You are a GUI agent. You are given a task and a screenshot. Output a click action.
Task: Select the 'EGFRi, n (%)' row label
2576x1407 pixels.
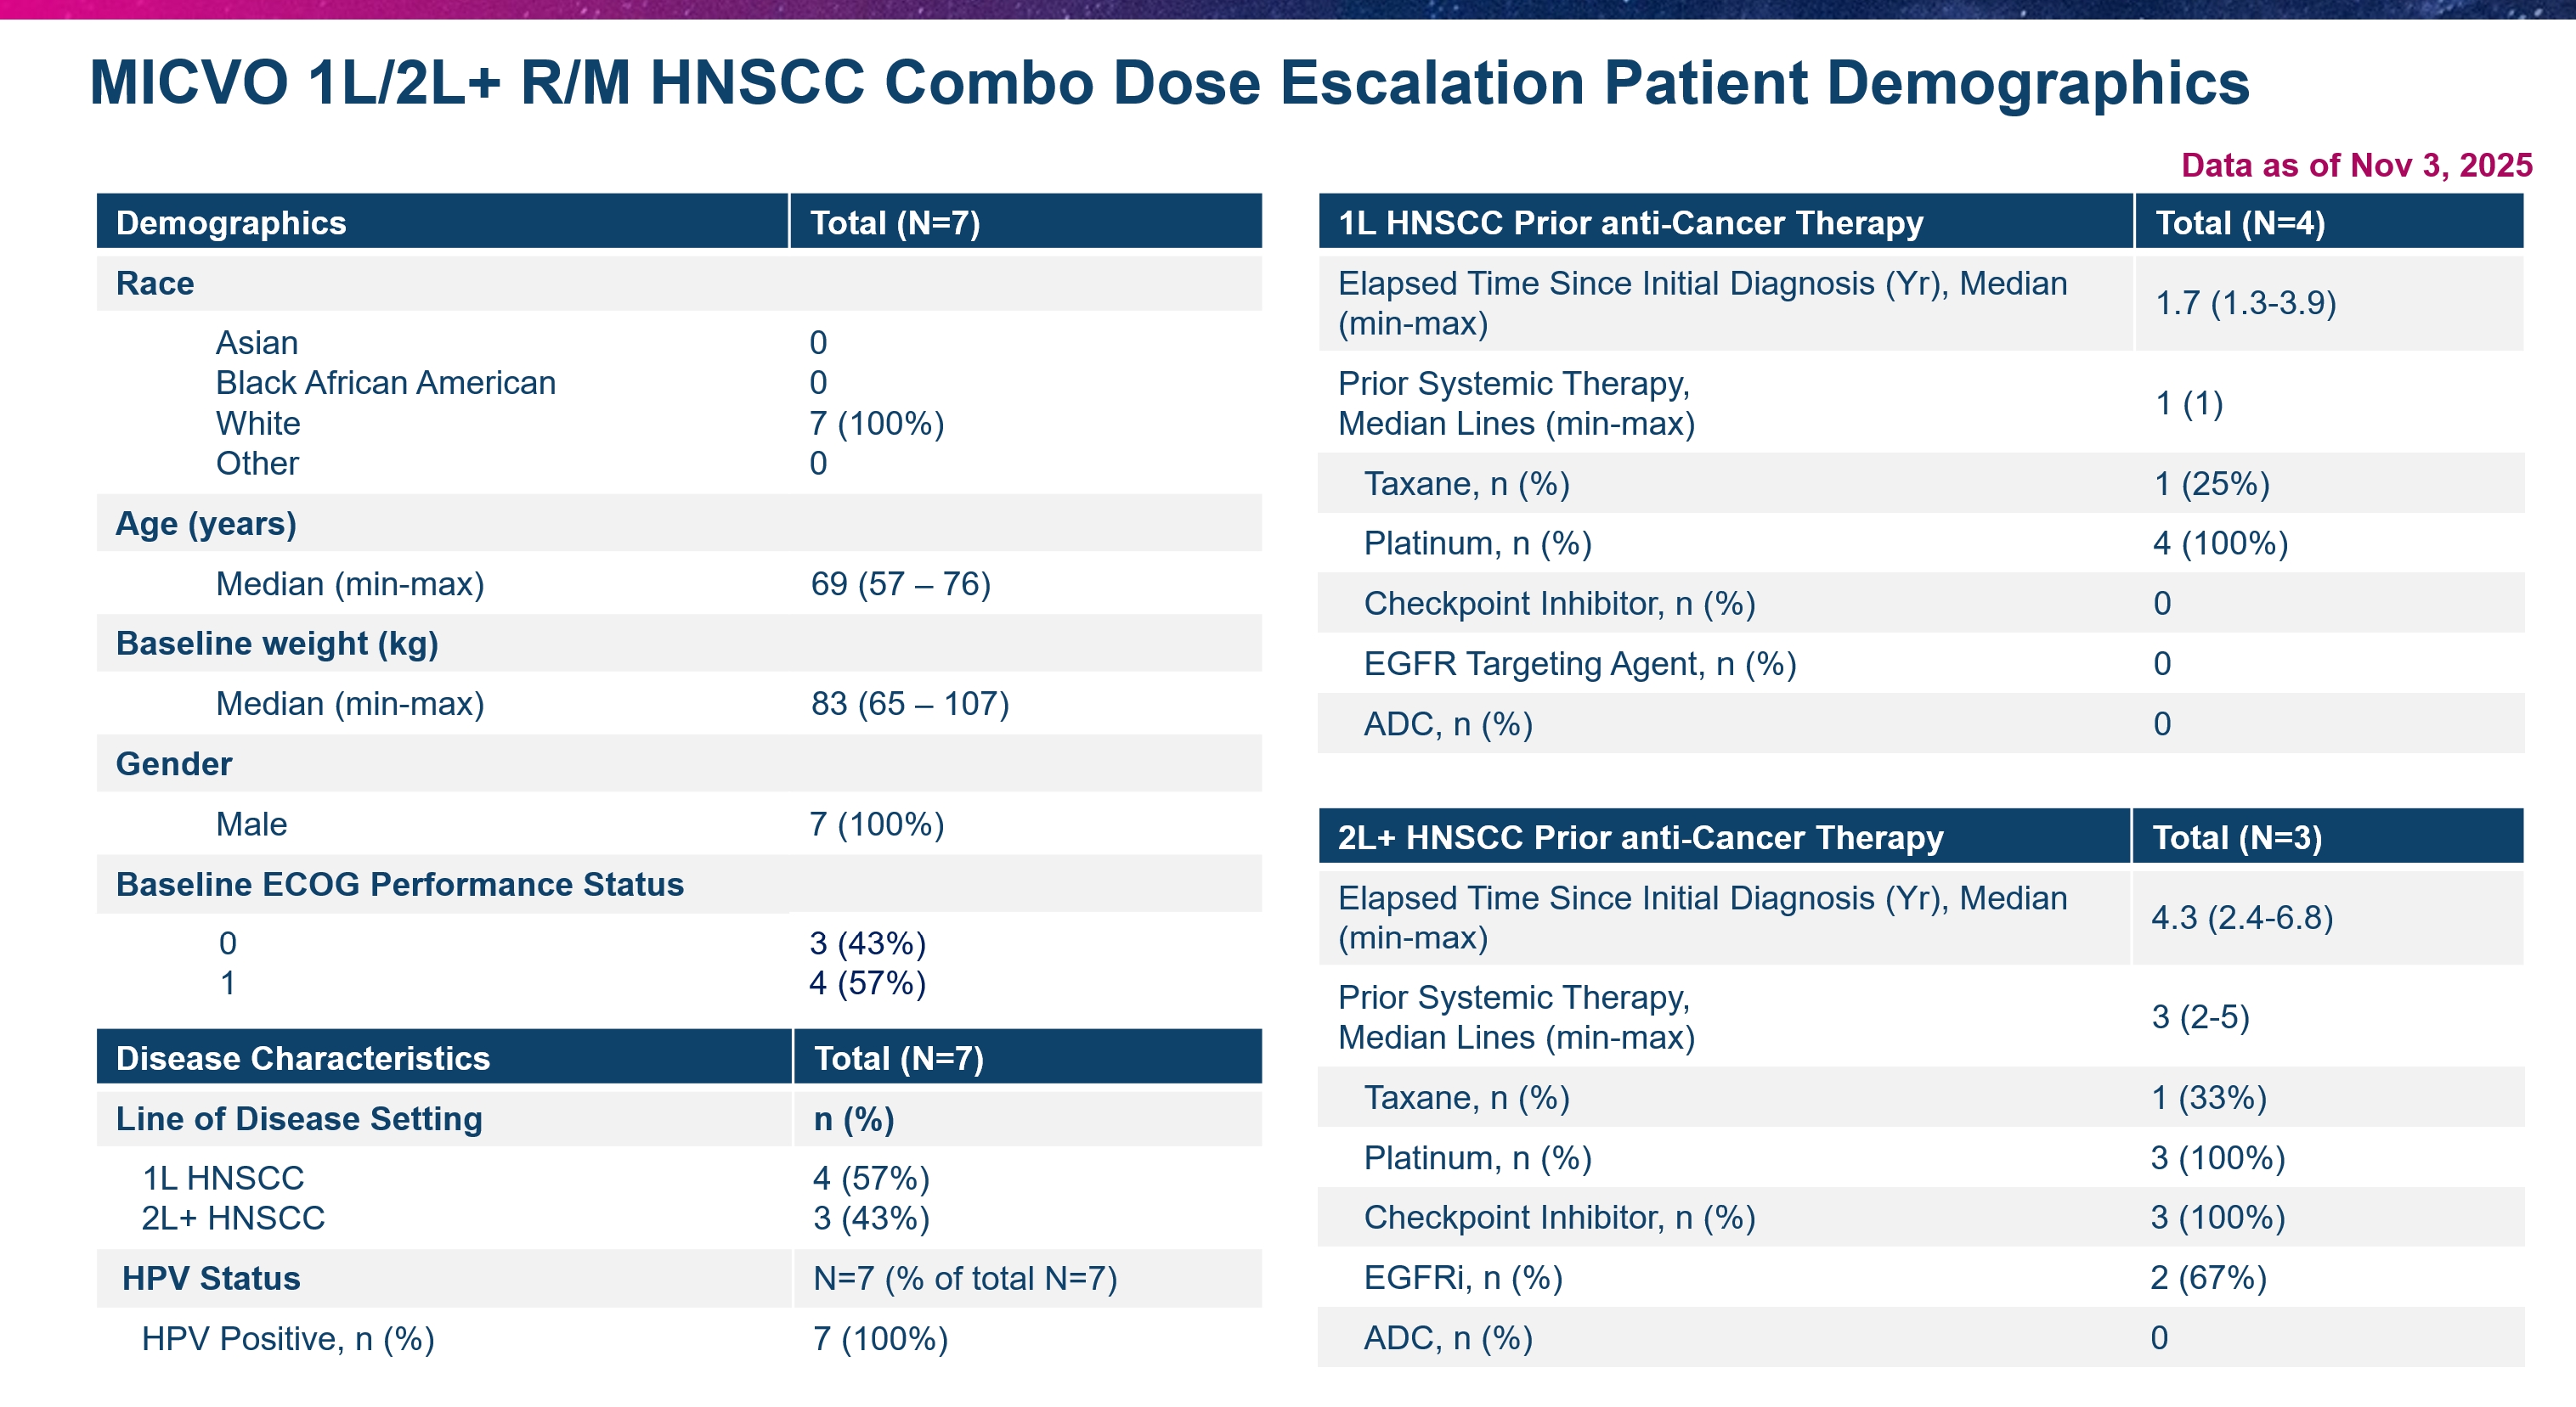coord(1462,1277)
